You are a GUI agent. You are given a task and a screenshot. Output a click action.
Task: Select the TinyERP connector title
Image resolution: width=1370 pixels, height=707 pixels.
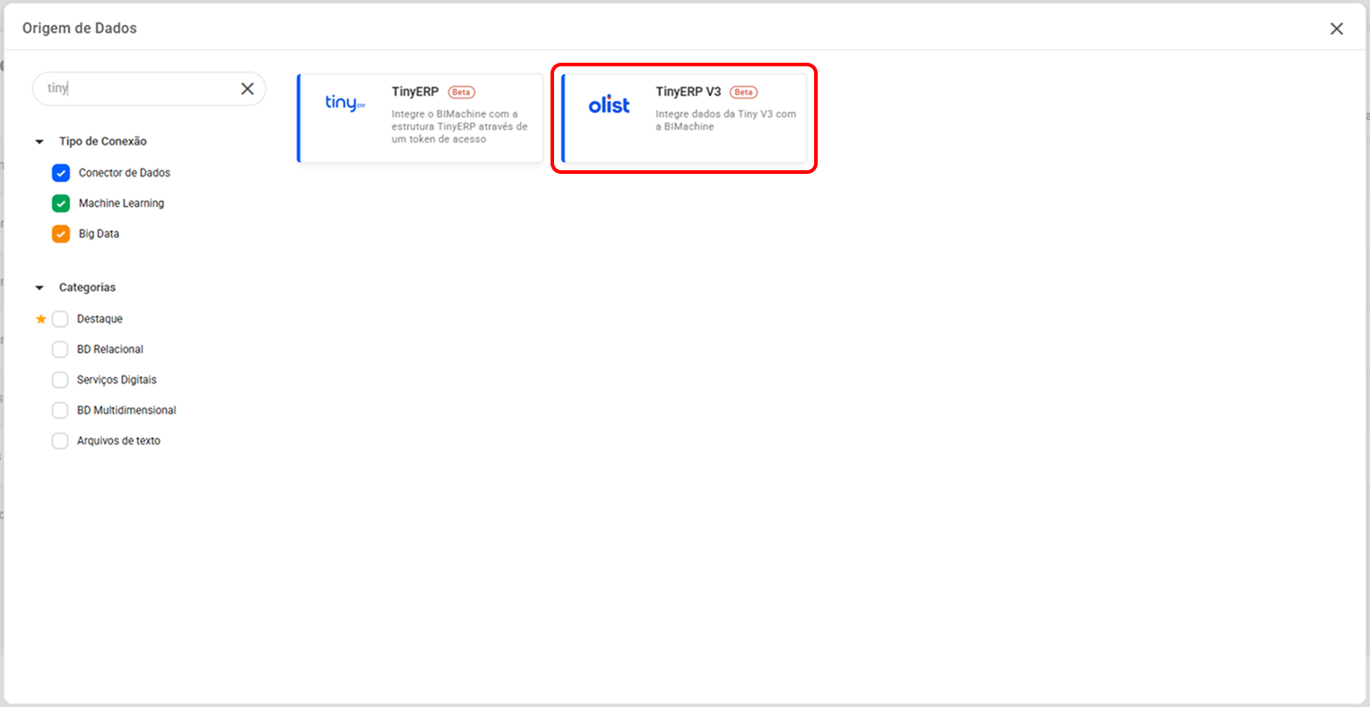[415, 91]
